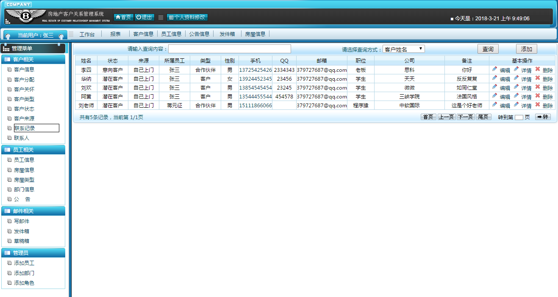Image resolution: width=558 pixels, height=297 pixels.
Task: Click the Bentley logo in header
Action: 25,16
